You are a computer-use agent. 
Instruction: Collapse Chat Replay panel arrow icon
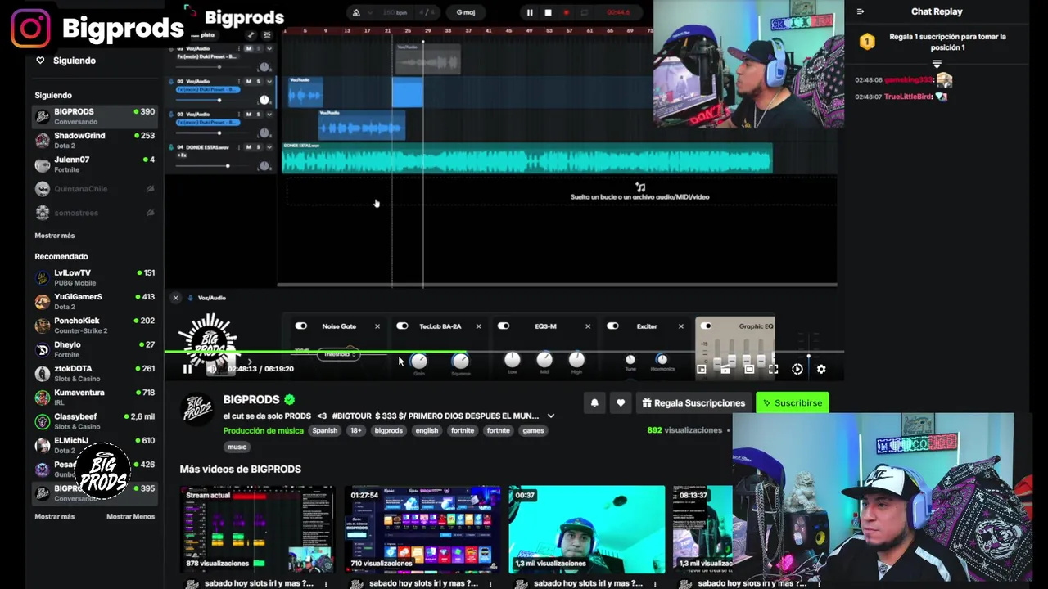pyautogui.click(x=861, y=11)
